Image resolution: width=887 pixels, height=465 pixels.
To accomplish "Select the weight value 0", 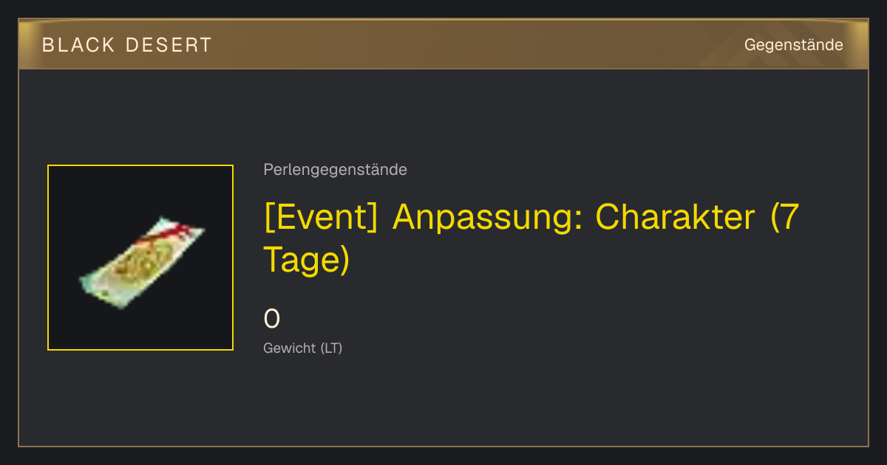I will click(272, 320).
